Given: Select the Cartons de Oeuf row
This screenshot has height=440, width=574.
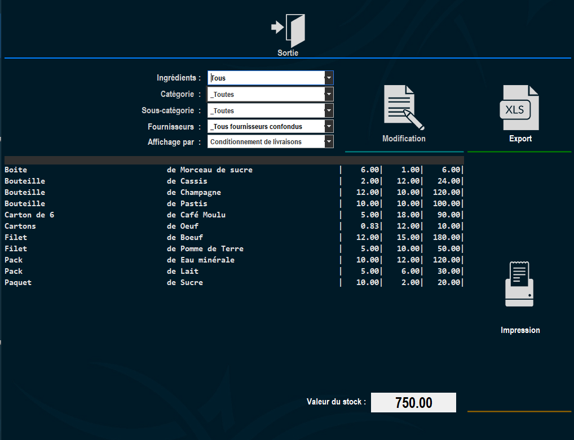Looking at the screenshot, I should 235,226.
